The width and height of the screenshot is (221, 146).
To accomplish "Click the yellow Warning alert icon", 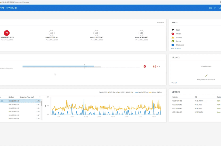I will click(x=173, y=37).
